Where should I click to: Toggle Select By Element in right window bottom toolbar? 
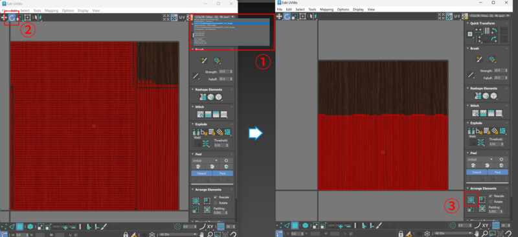click(x=305, y=225)
